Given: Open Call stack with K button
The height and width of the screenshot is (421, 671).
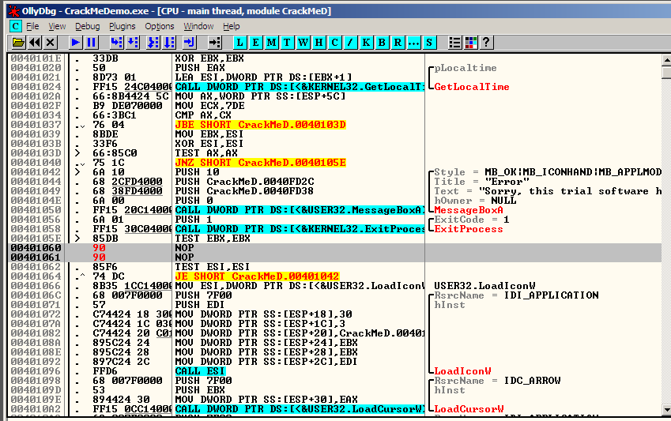Looking at the screenshot, I should 367,42.
